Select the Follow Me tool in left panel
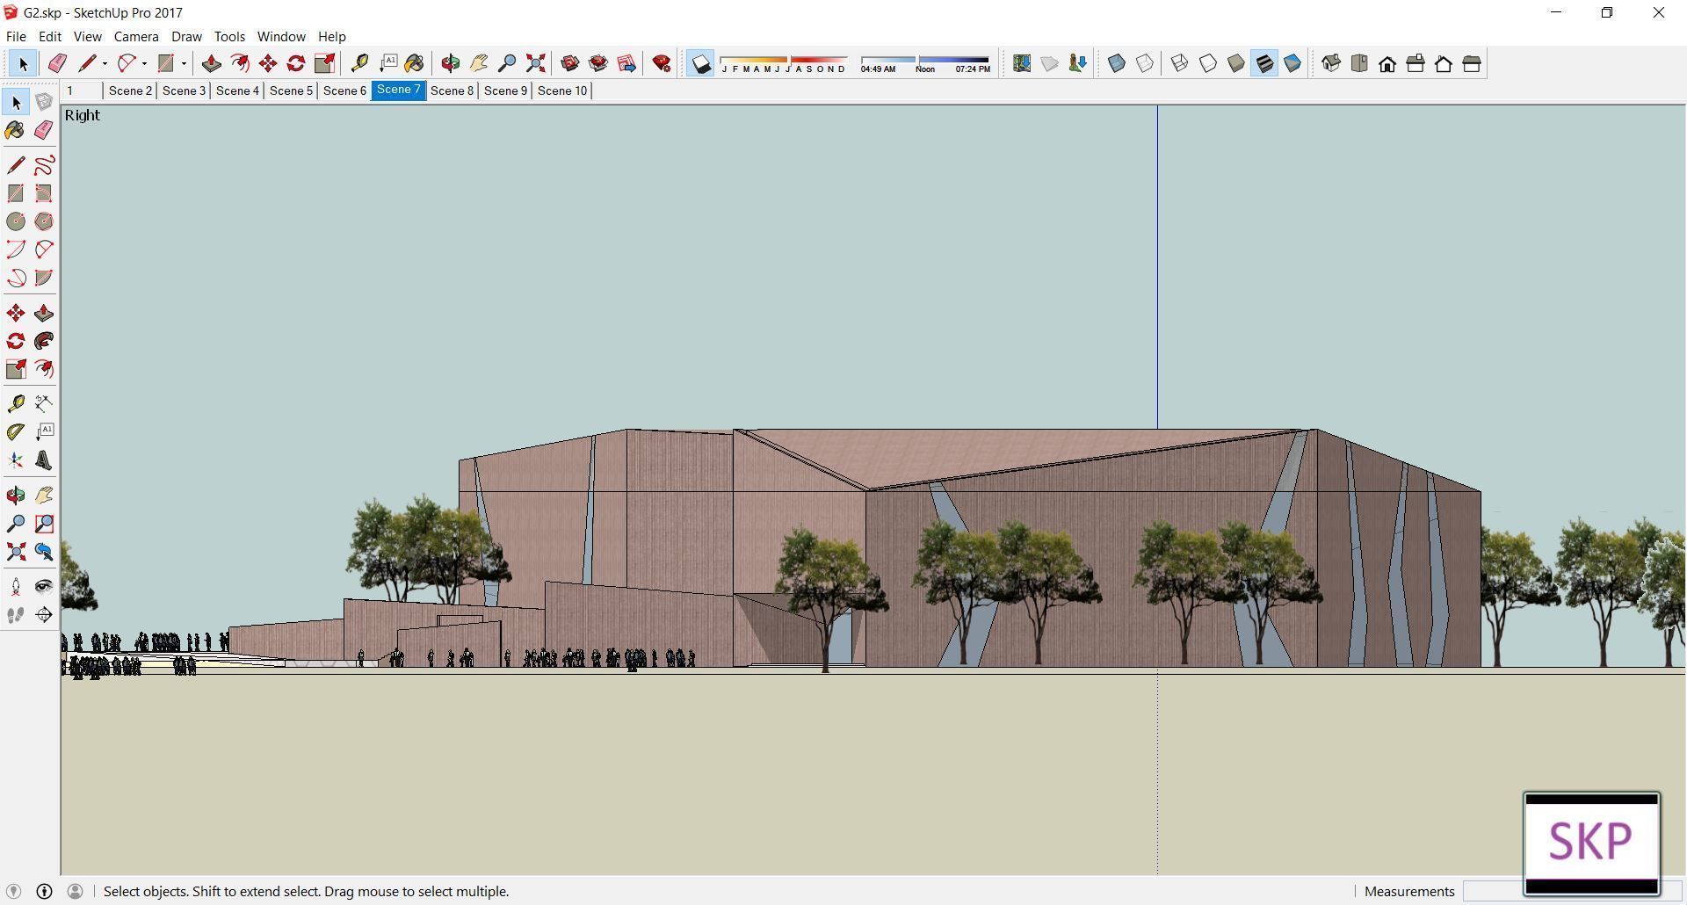This screenshot has height=905, width=1687. coord(44,341)
